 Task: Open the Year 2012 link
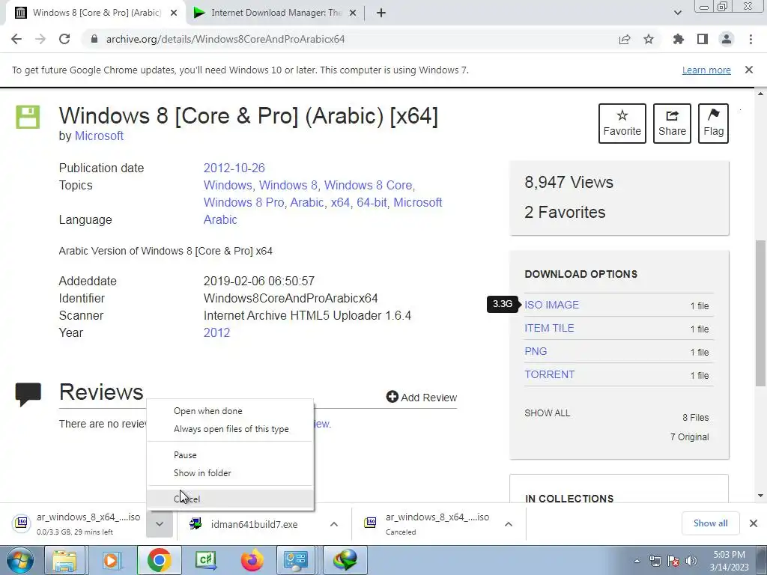(216, 332)
